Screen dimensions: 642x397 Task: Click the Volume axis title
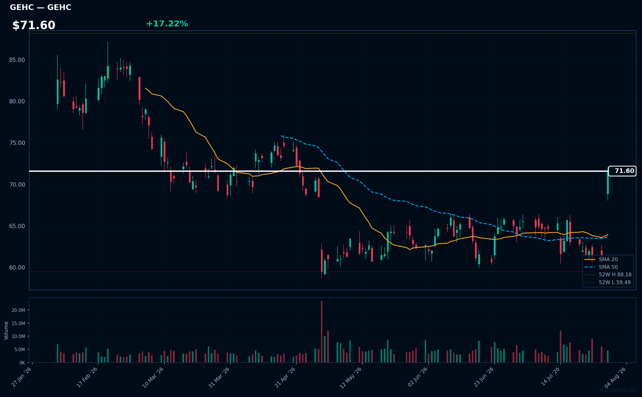point(6,330)
